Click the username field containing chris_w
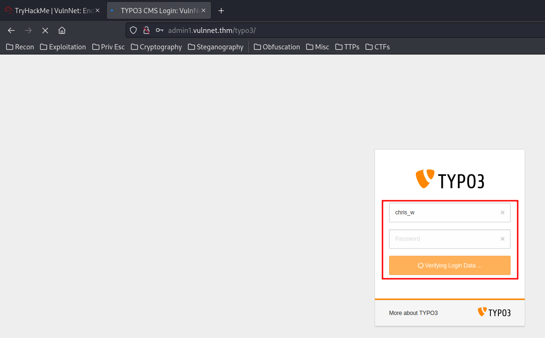Screen dimensions: 545x338 point(449,212)
